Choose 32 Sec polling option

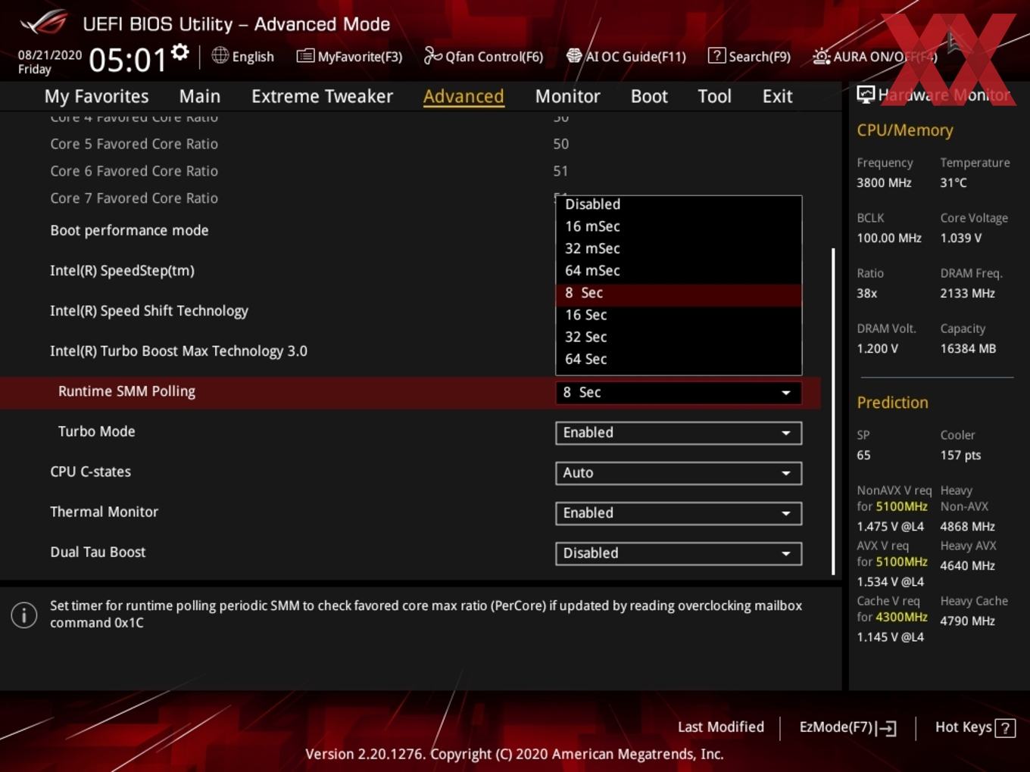679,337
